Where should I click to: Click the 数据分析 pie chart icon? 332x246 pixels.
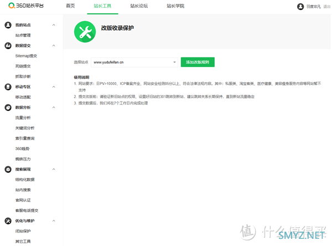click(x=8, y=108)
